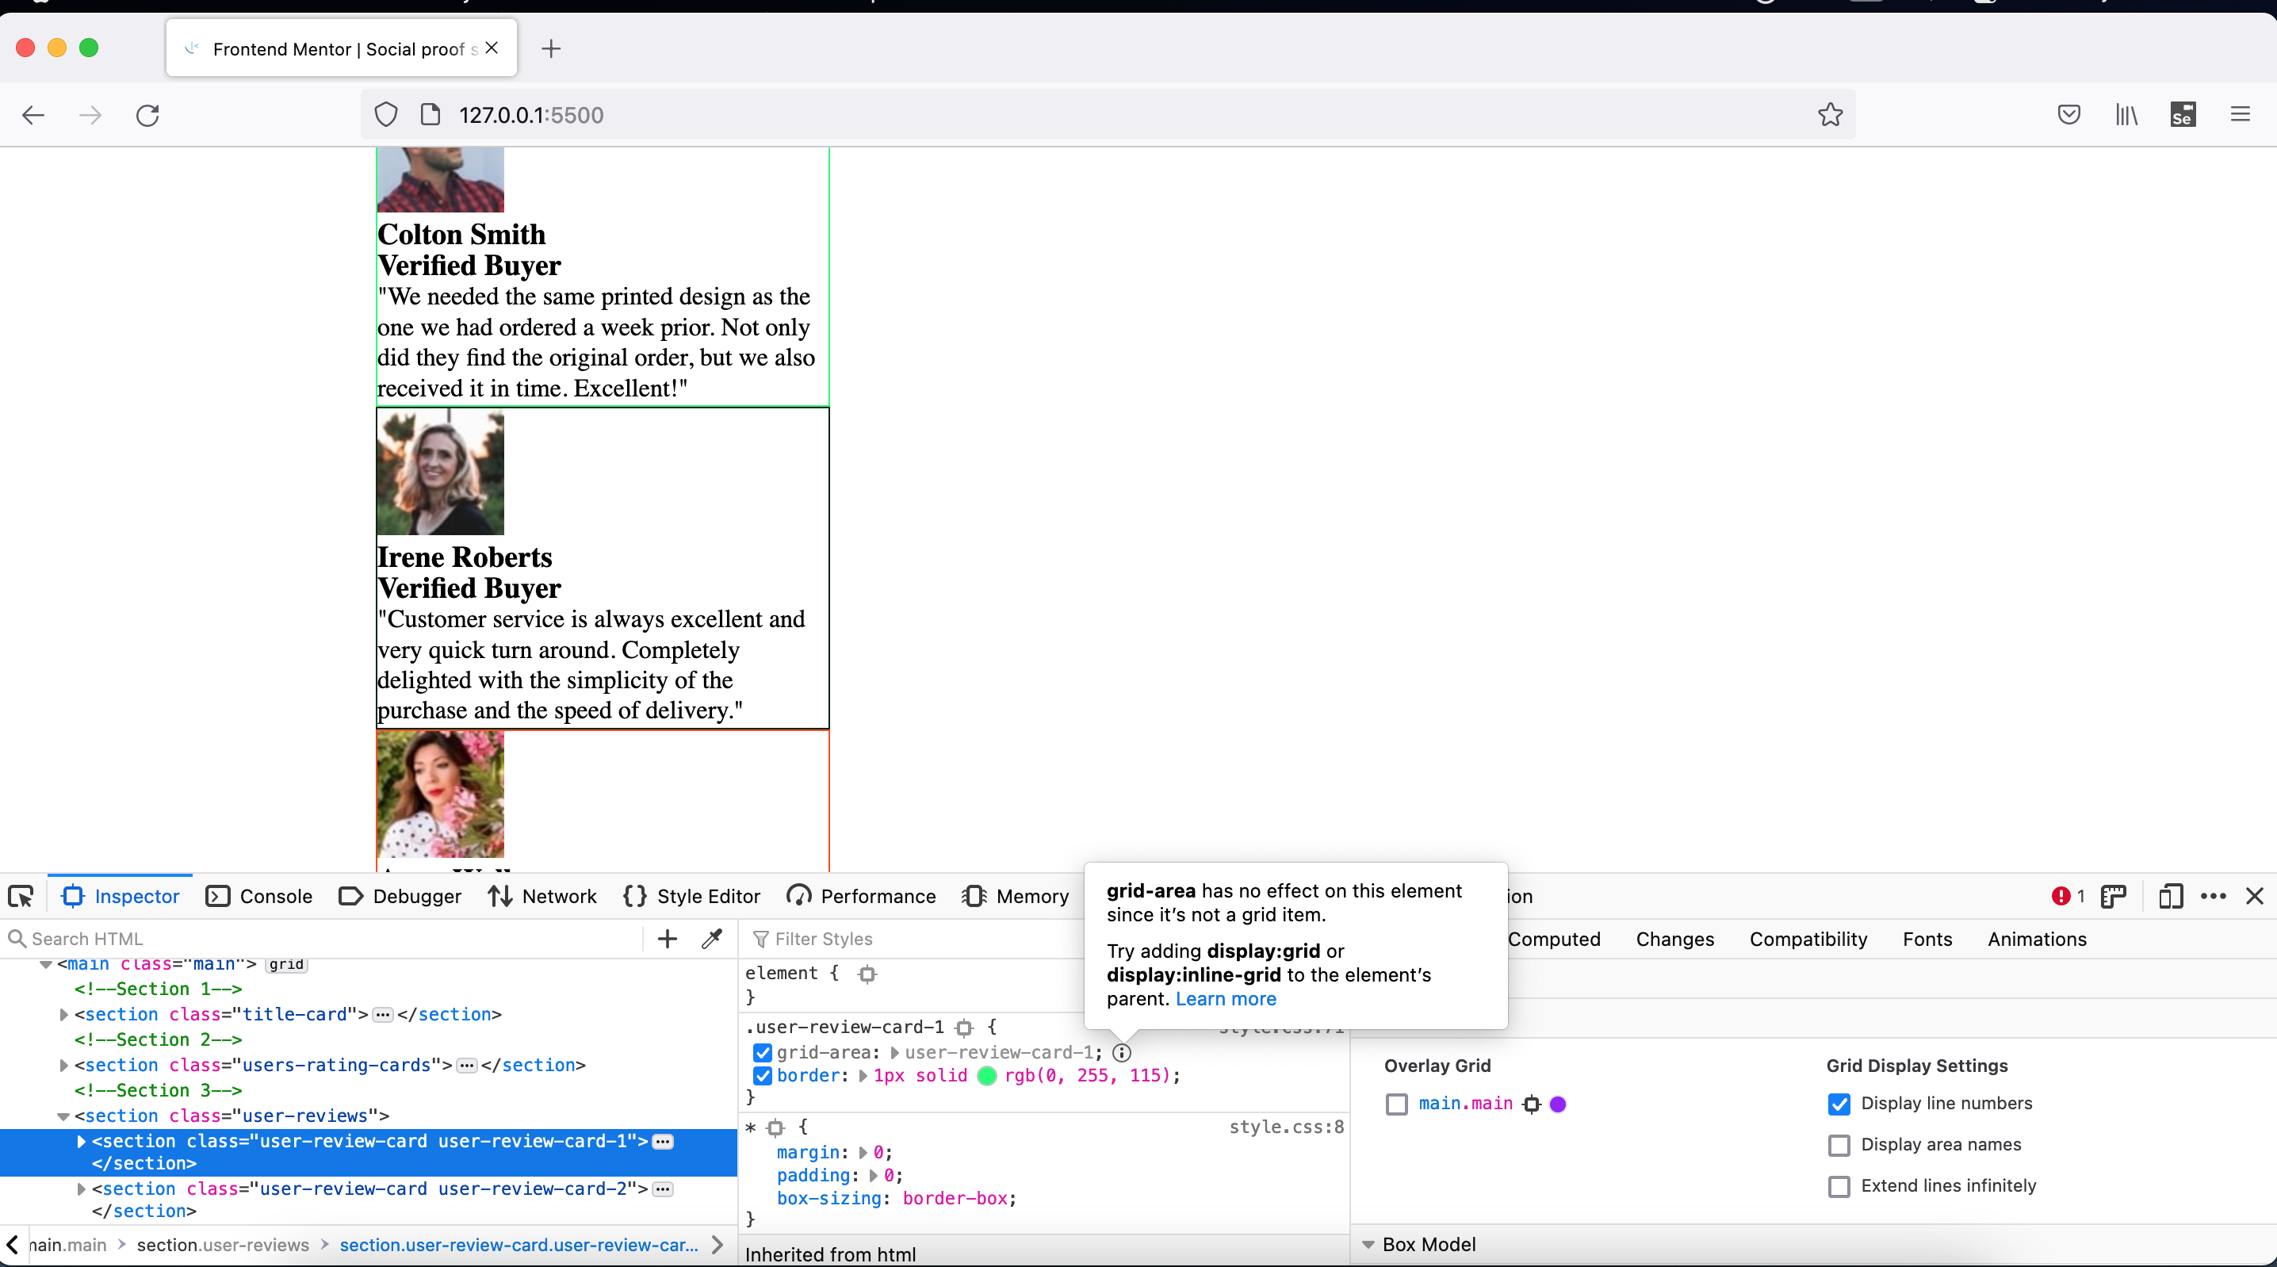Click the pick element from page icon
The width and height of the screenshot is (2277, 1267).
point(22,896)
